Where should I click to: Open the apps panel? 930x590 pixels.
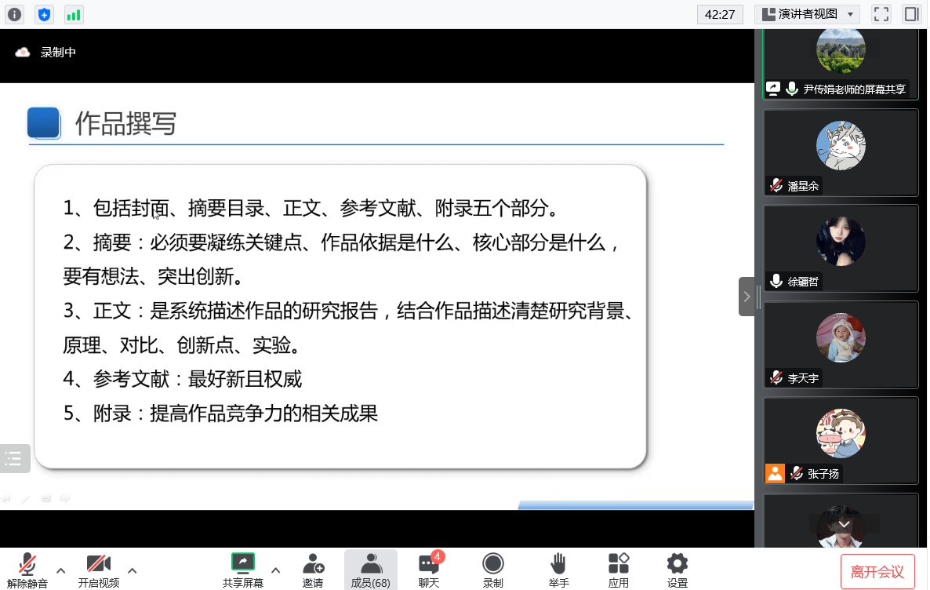click(618, 570)
